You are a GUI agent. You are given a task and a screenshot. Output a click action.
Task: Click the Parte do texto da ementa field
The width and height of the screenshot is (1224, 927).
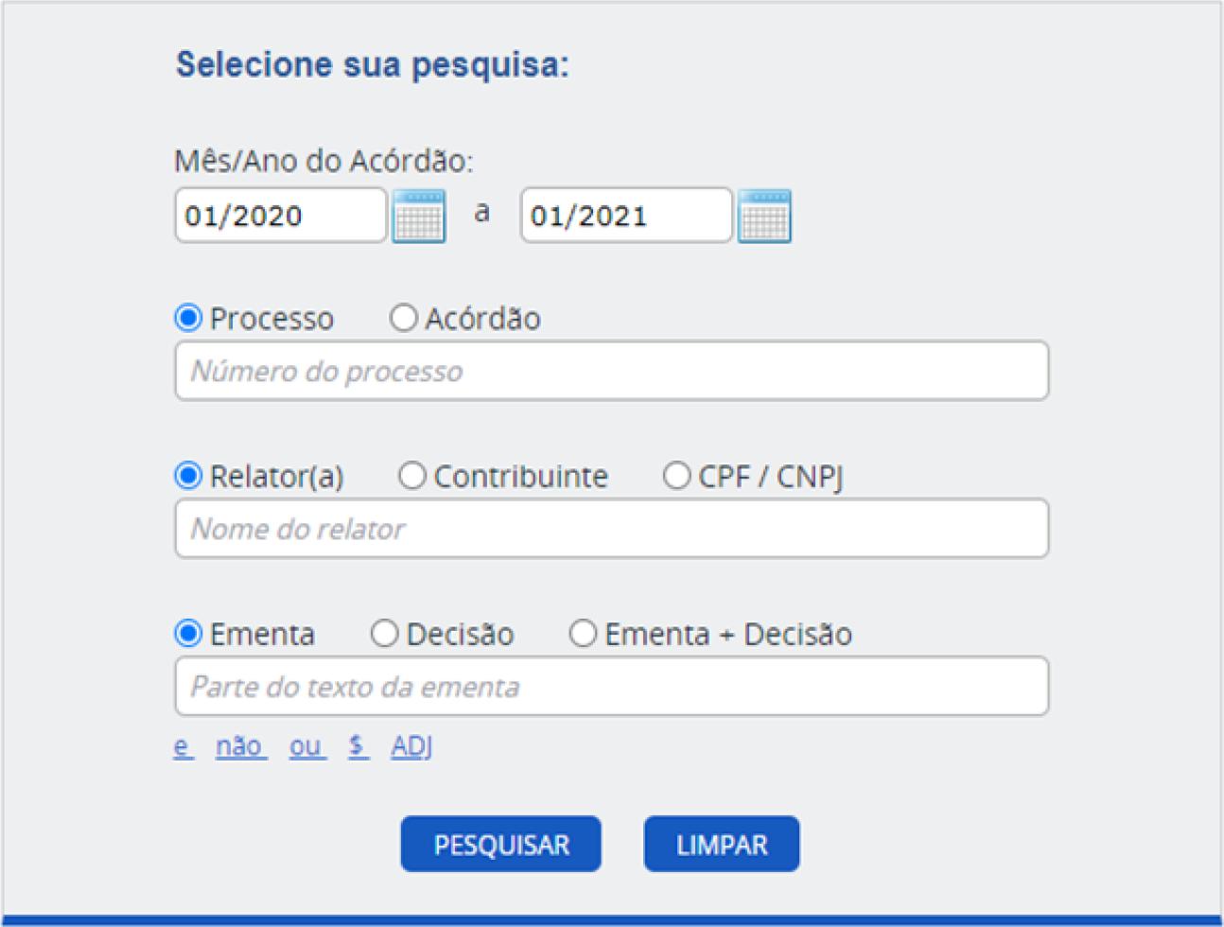[x=611, y=687]
